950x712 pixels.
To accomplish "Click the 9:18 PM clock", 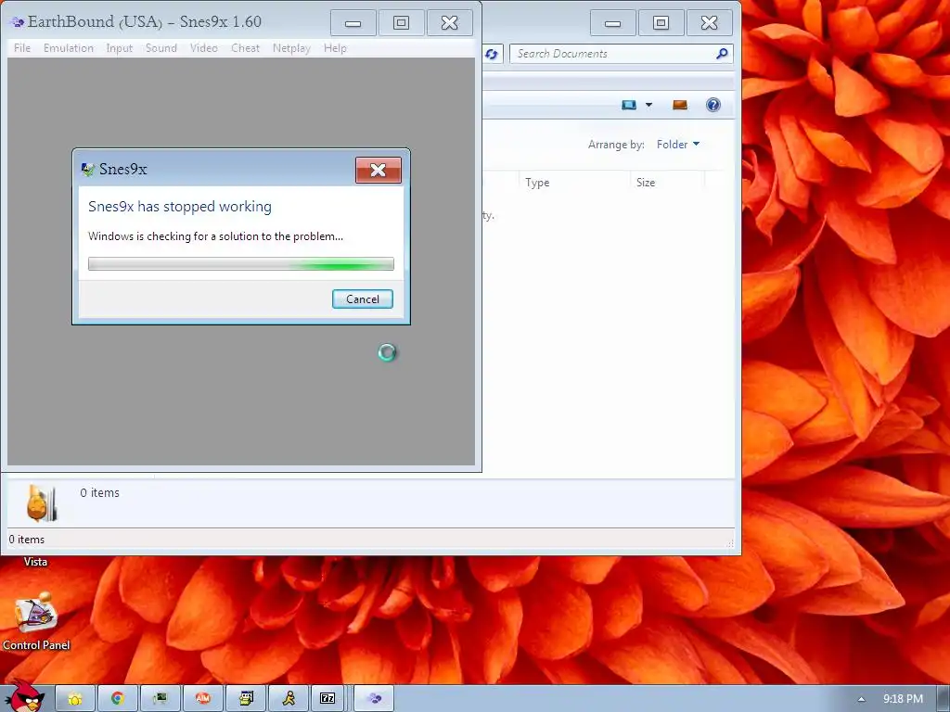I will [x=903, y=699].
